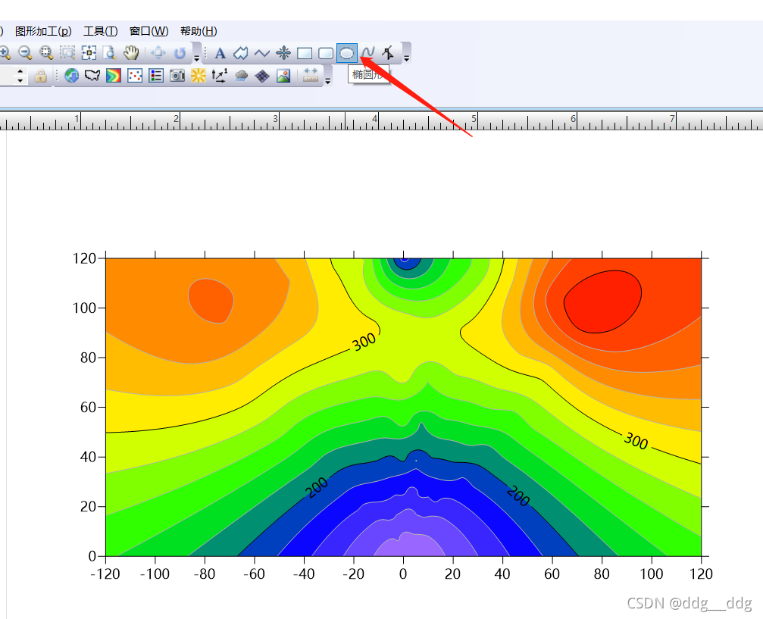Viewport: 763px width, 619px height.
Task: Click the purple low-value region at the bottom
Action: point(409,546)
